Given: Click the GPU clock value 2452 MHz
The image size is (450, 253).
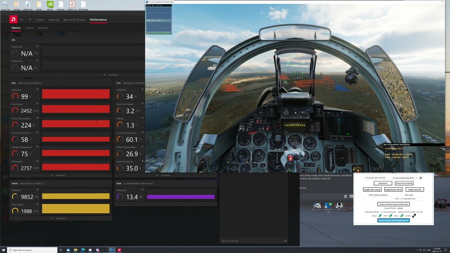Looking at the screenshot, I should tap(26, 111).
